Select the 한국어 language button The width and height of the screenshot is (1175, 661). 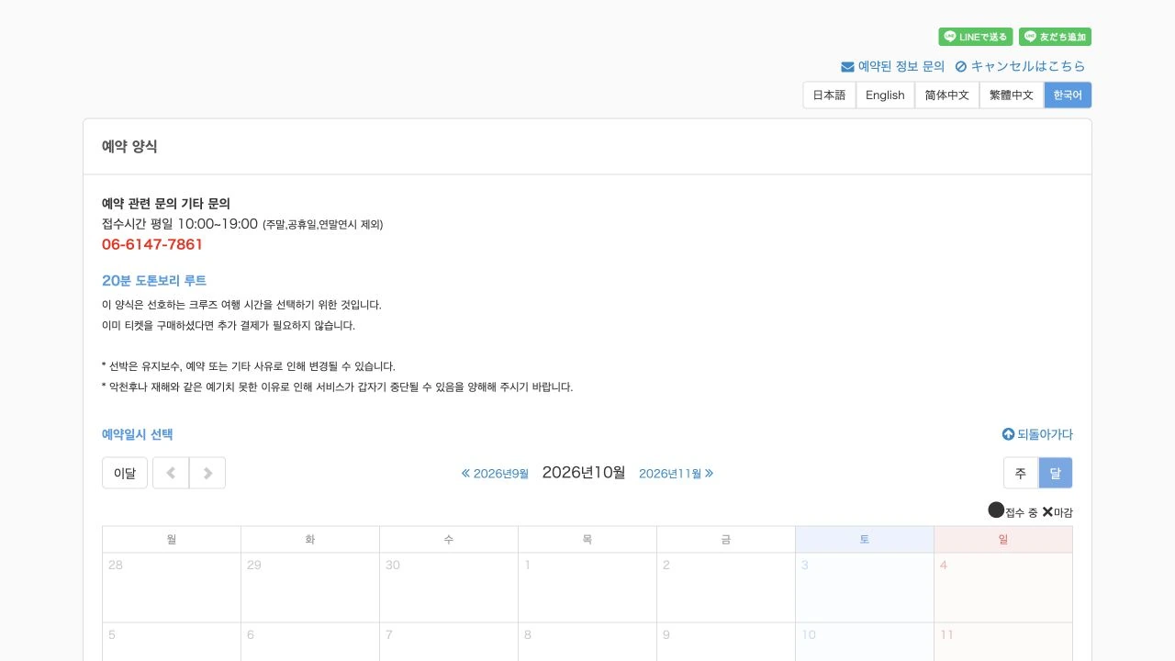(1068, 95)
